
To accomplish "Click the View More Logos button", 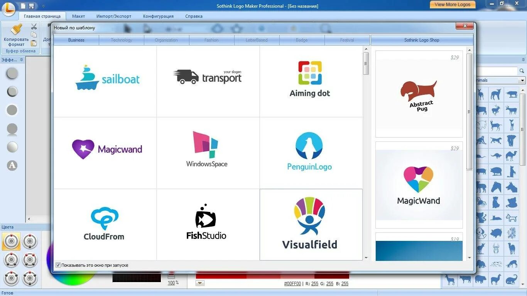I will (453, 5).
